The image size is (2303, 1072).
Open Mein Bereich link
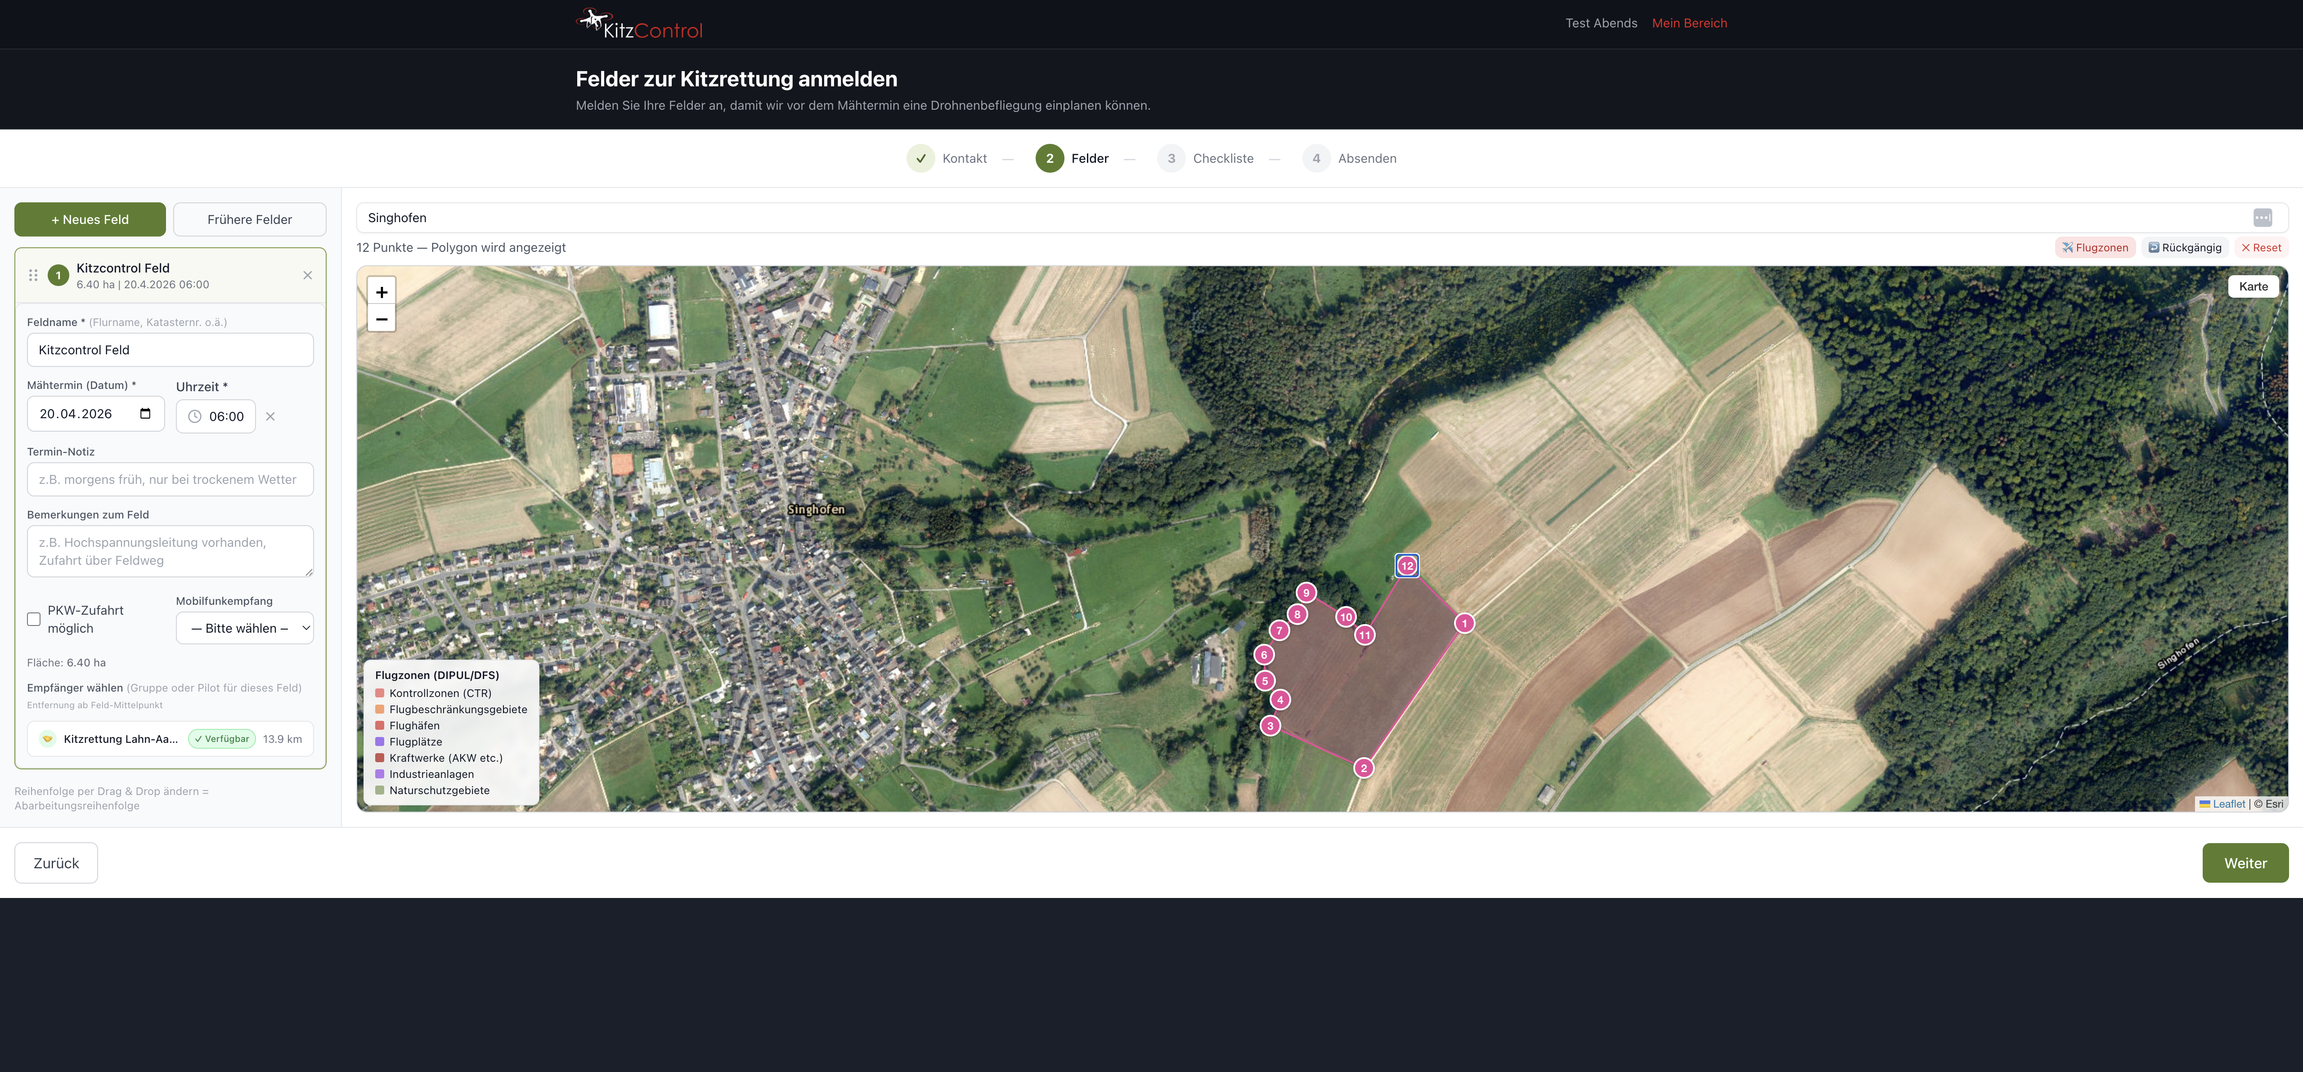click(1689, 23)
